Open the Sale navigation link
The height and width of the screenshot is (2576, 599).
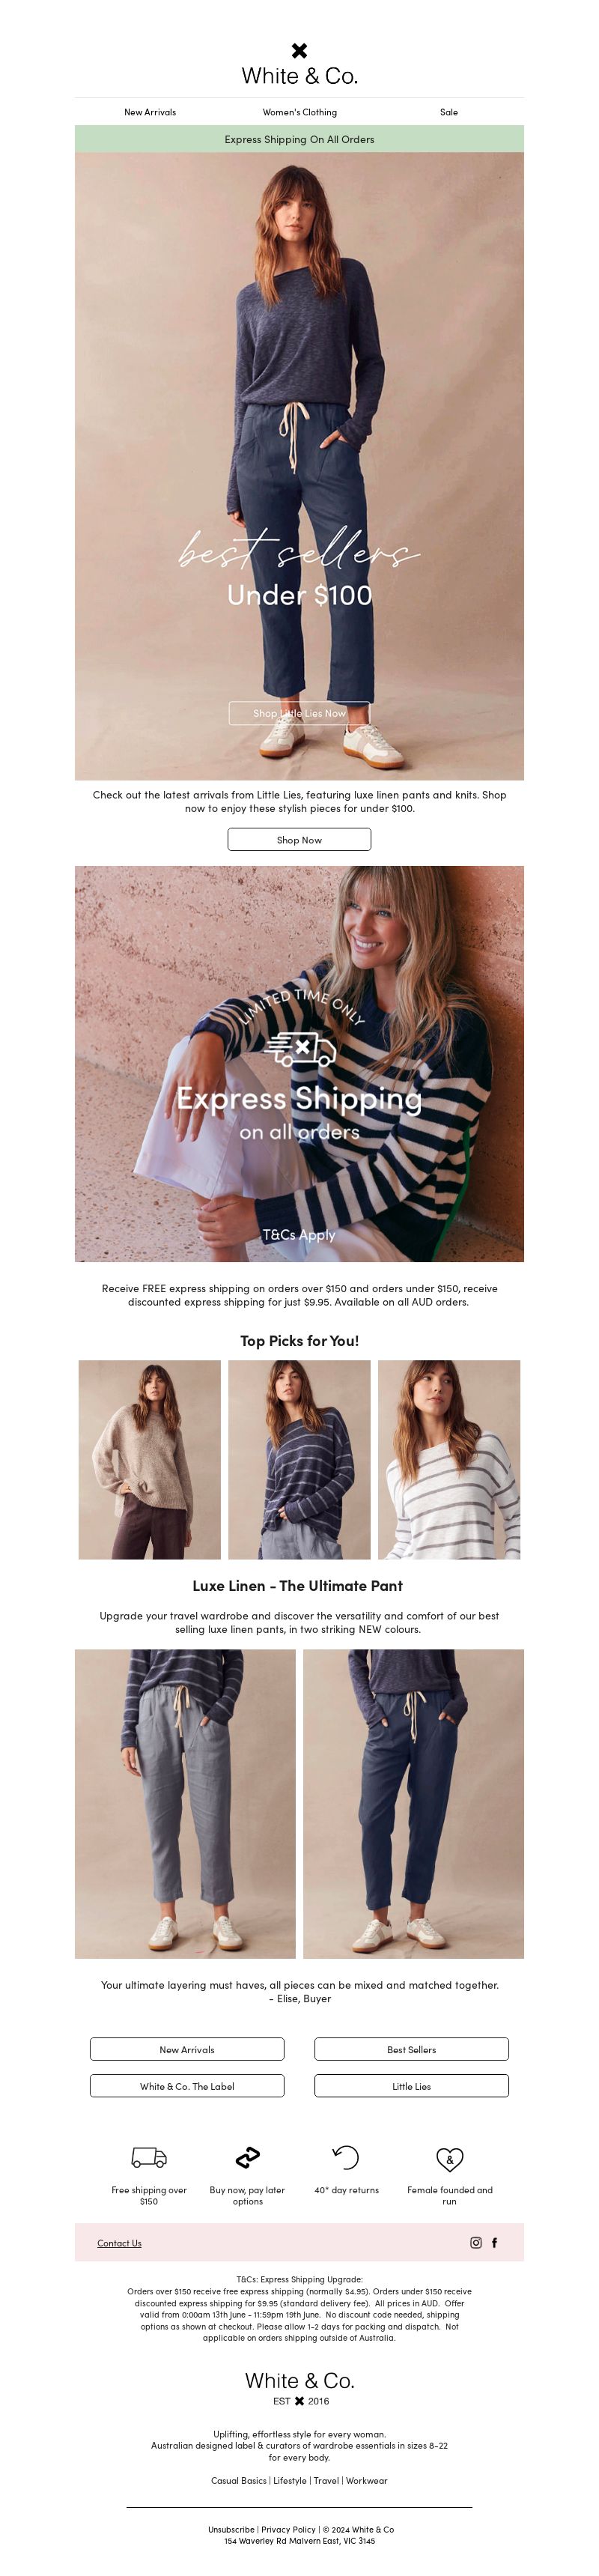(x=449, y=112)
